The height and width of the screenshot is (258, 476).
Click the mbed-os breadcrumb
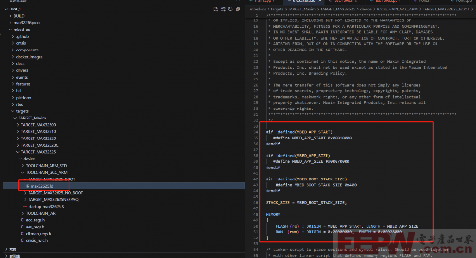(258, 9)
